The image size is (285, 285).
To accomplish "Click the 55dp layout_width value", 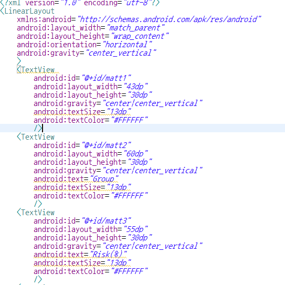I will tap(136, 229).
